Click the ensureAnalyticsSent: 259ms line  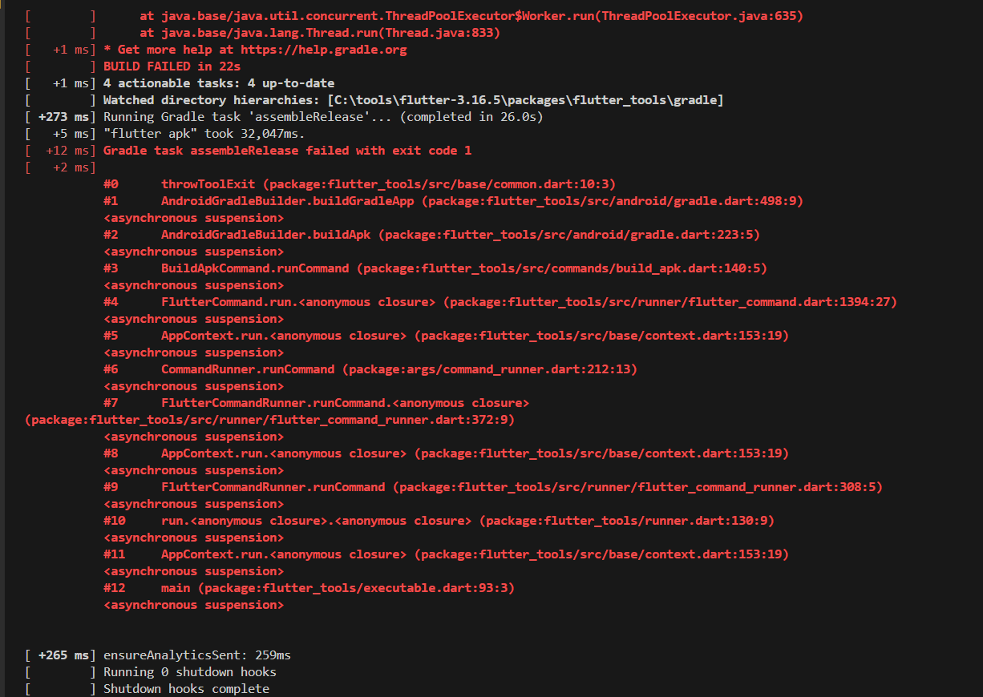coord(197,655)
